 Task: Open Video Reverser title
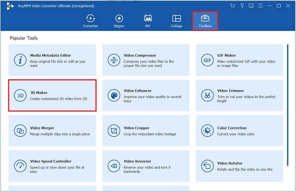(137, 161)
